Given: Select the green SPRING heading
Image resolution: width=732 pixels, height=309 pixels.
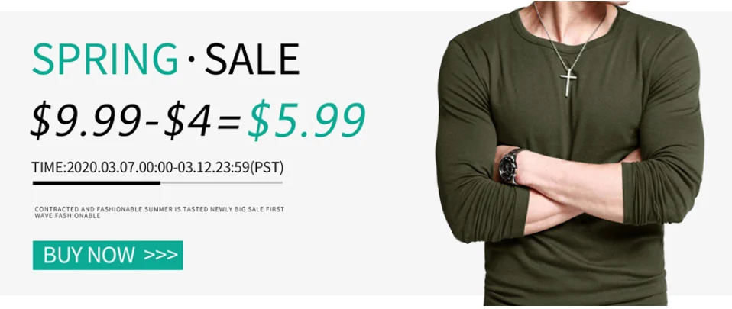Looking at the screenshot, I should tap(105, 60).
